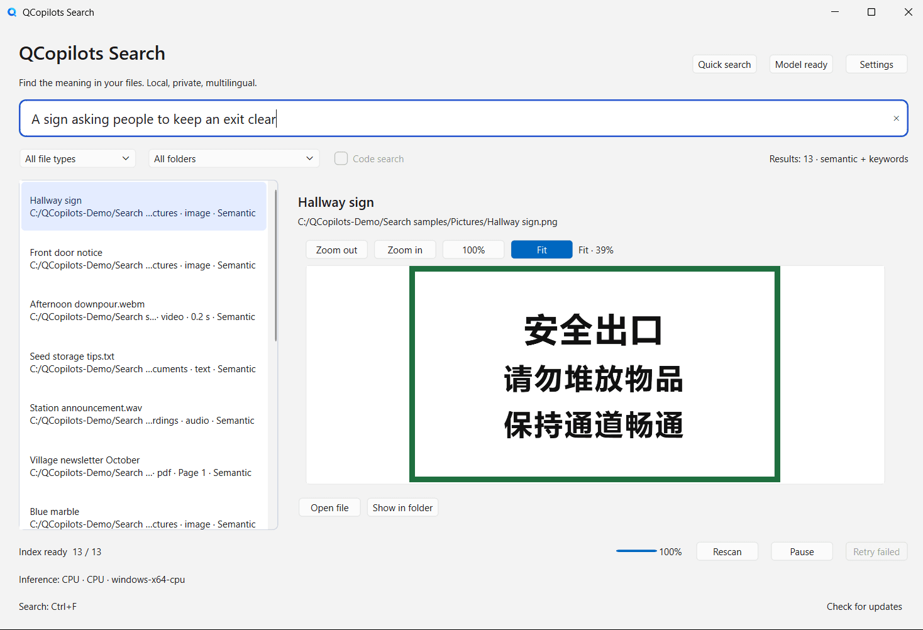923x630 pixels.
Task: Click the Hallway sign.png file path text
Action: (x=428, y=221)
